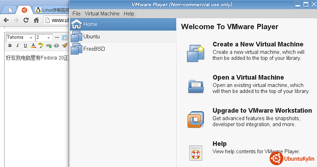Open the font size 2 dropdown
The height and width of the screenshot is (167, 317).
pyautogui.click(x=44, y=38)
